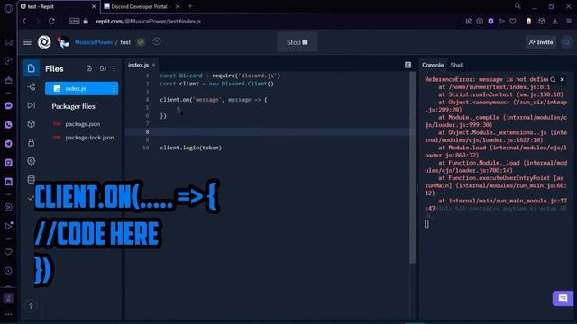The image size is (577, 324).
Task: Open Instagram in the browser sidebar
Action: (8, 162)
